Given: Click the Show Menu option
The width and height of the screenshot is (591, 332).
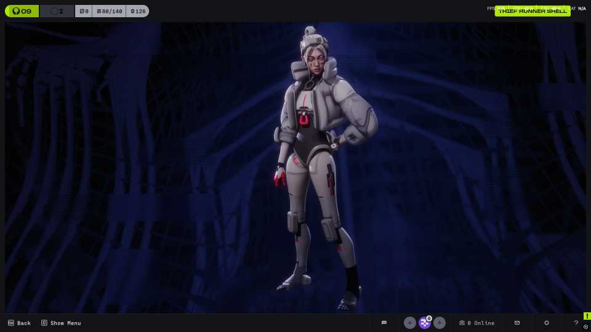Looking at the screenshot, I should [61, 323].
